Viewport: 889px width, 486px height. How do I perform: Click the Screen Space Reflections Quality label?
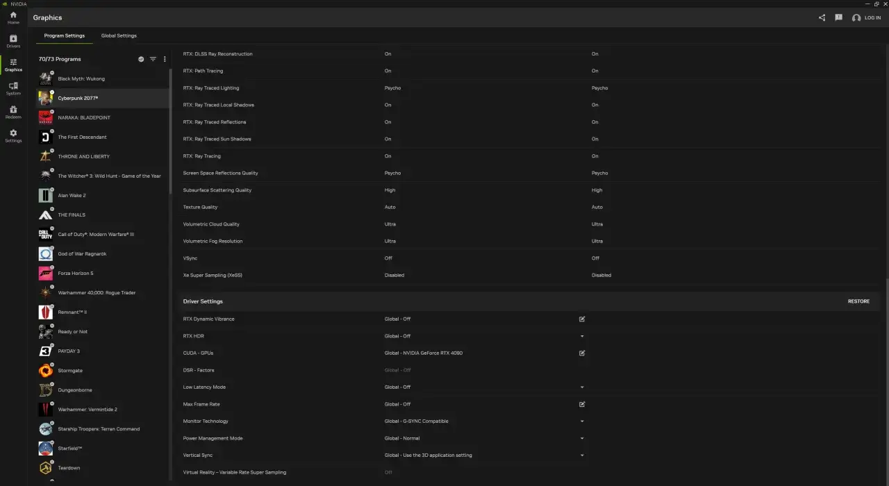coord(220,173)
